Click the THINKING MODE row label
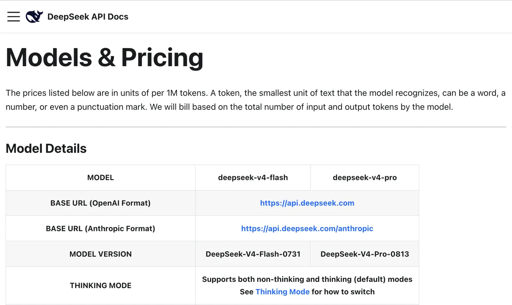 (100, 285)
